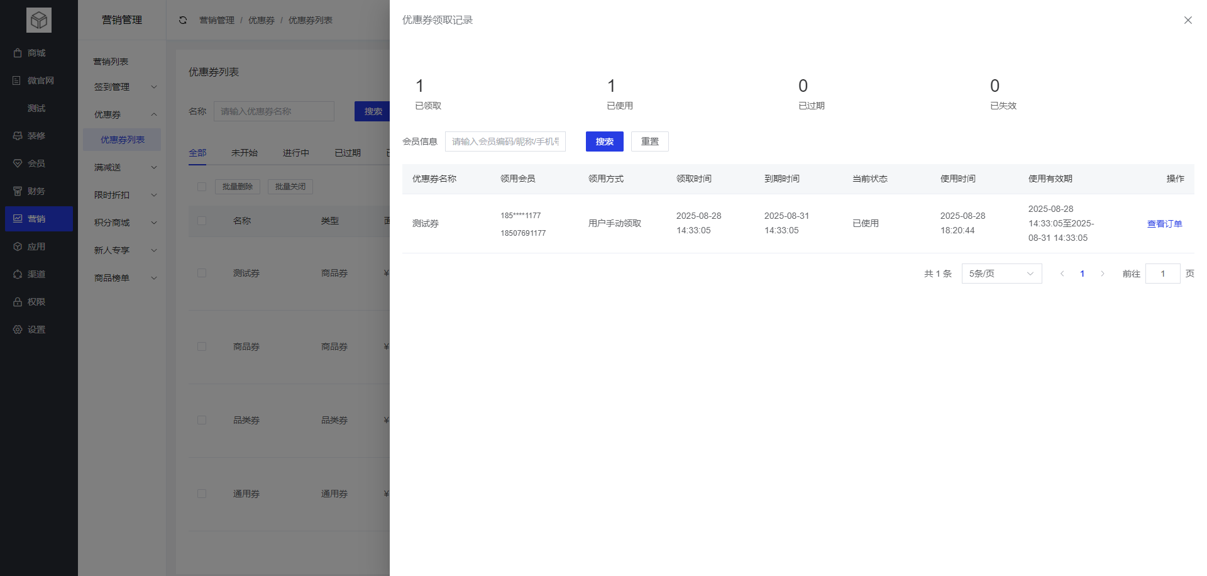Select the checkbox beside 商品券
1207x576 pixels.
click(x=202, y=346)
